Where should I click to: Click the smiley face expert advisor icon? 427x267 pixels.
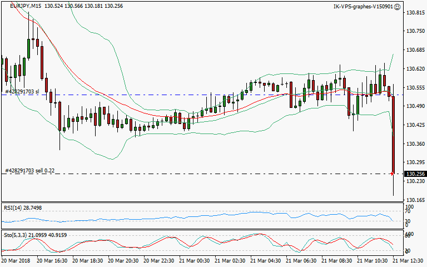[x=397, y=7]
